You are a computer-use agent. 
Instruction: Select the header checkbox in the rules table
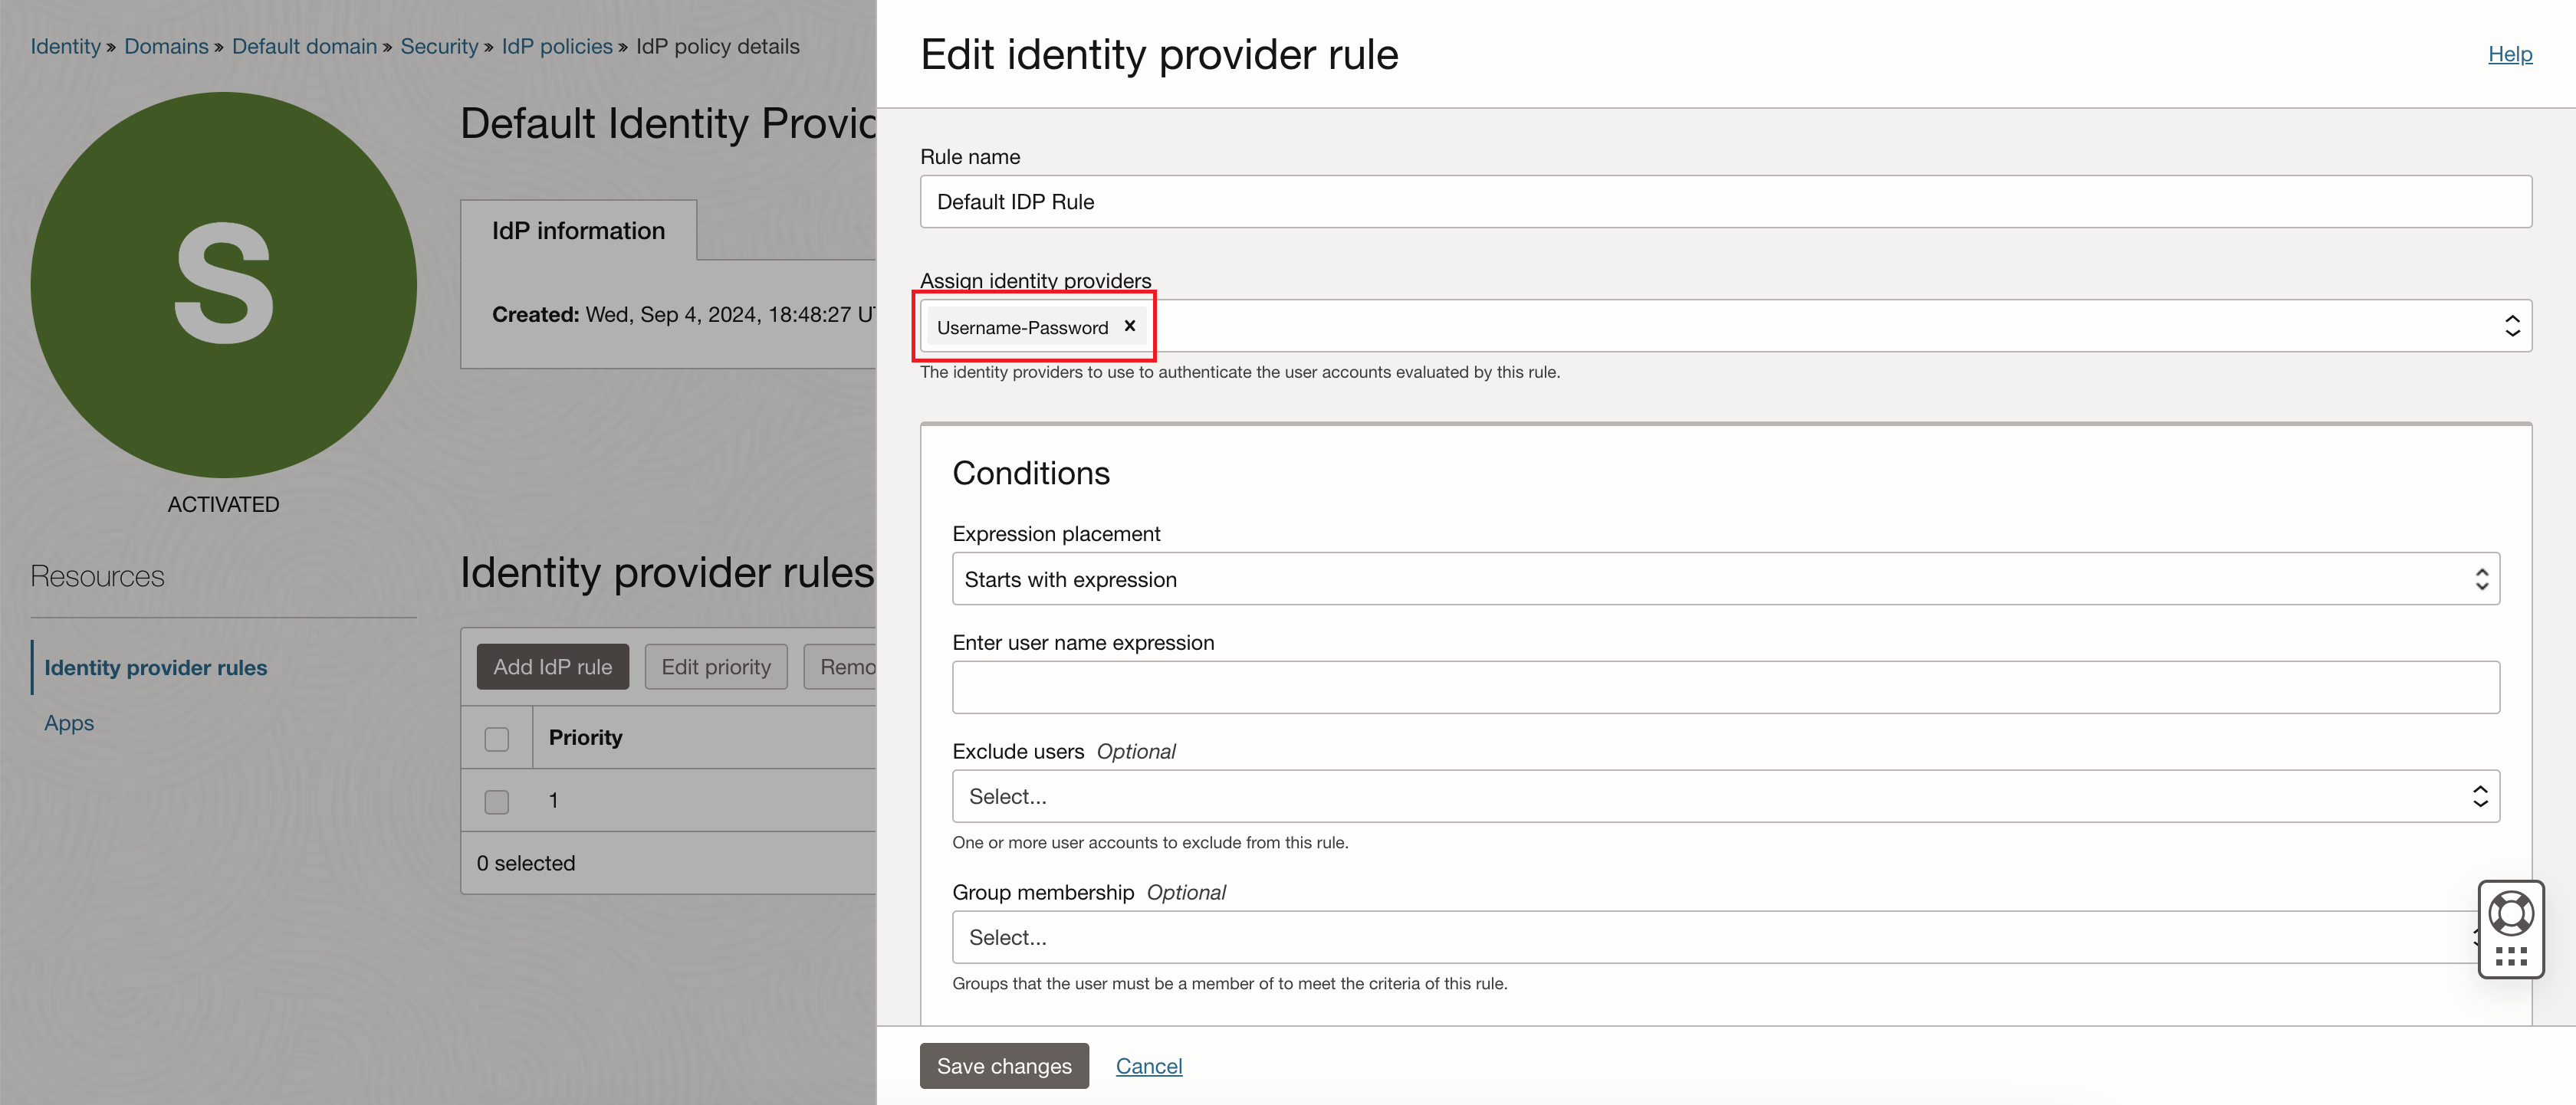(x=496, y=737)
